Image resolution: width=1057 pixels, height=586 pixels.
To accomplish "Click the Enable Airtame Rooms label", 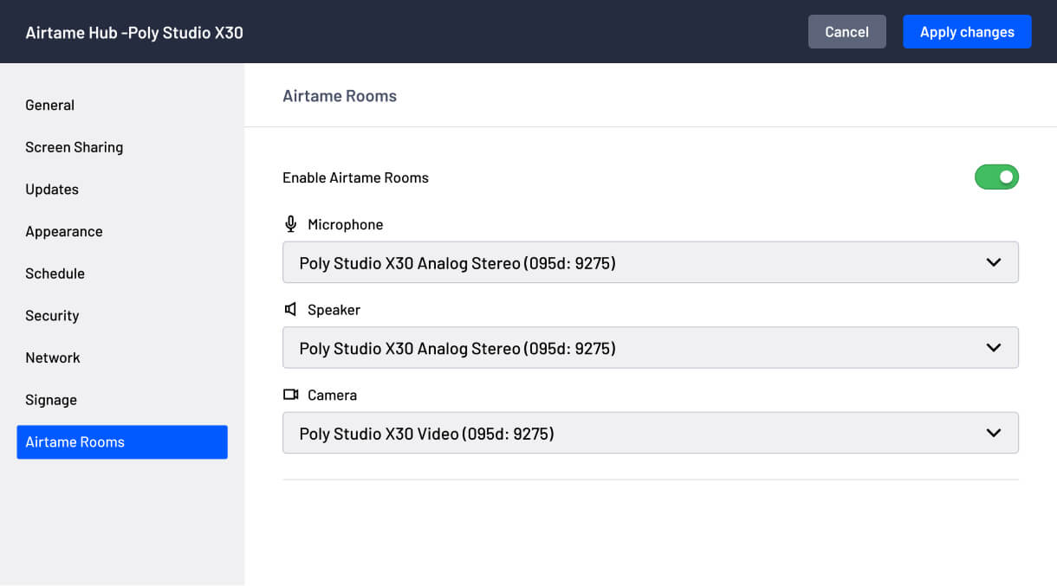I will (x=355, y=177).
